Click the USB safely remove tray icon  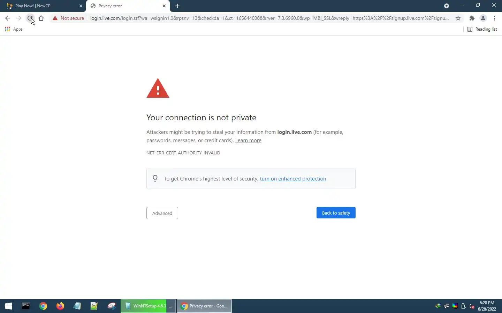click(x=463, y=306)
